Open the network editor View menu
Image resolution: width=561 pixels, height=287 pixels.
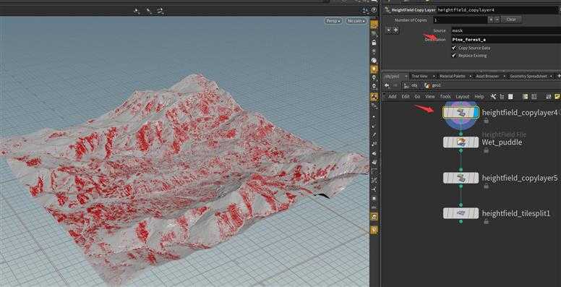point(429,97)
